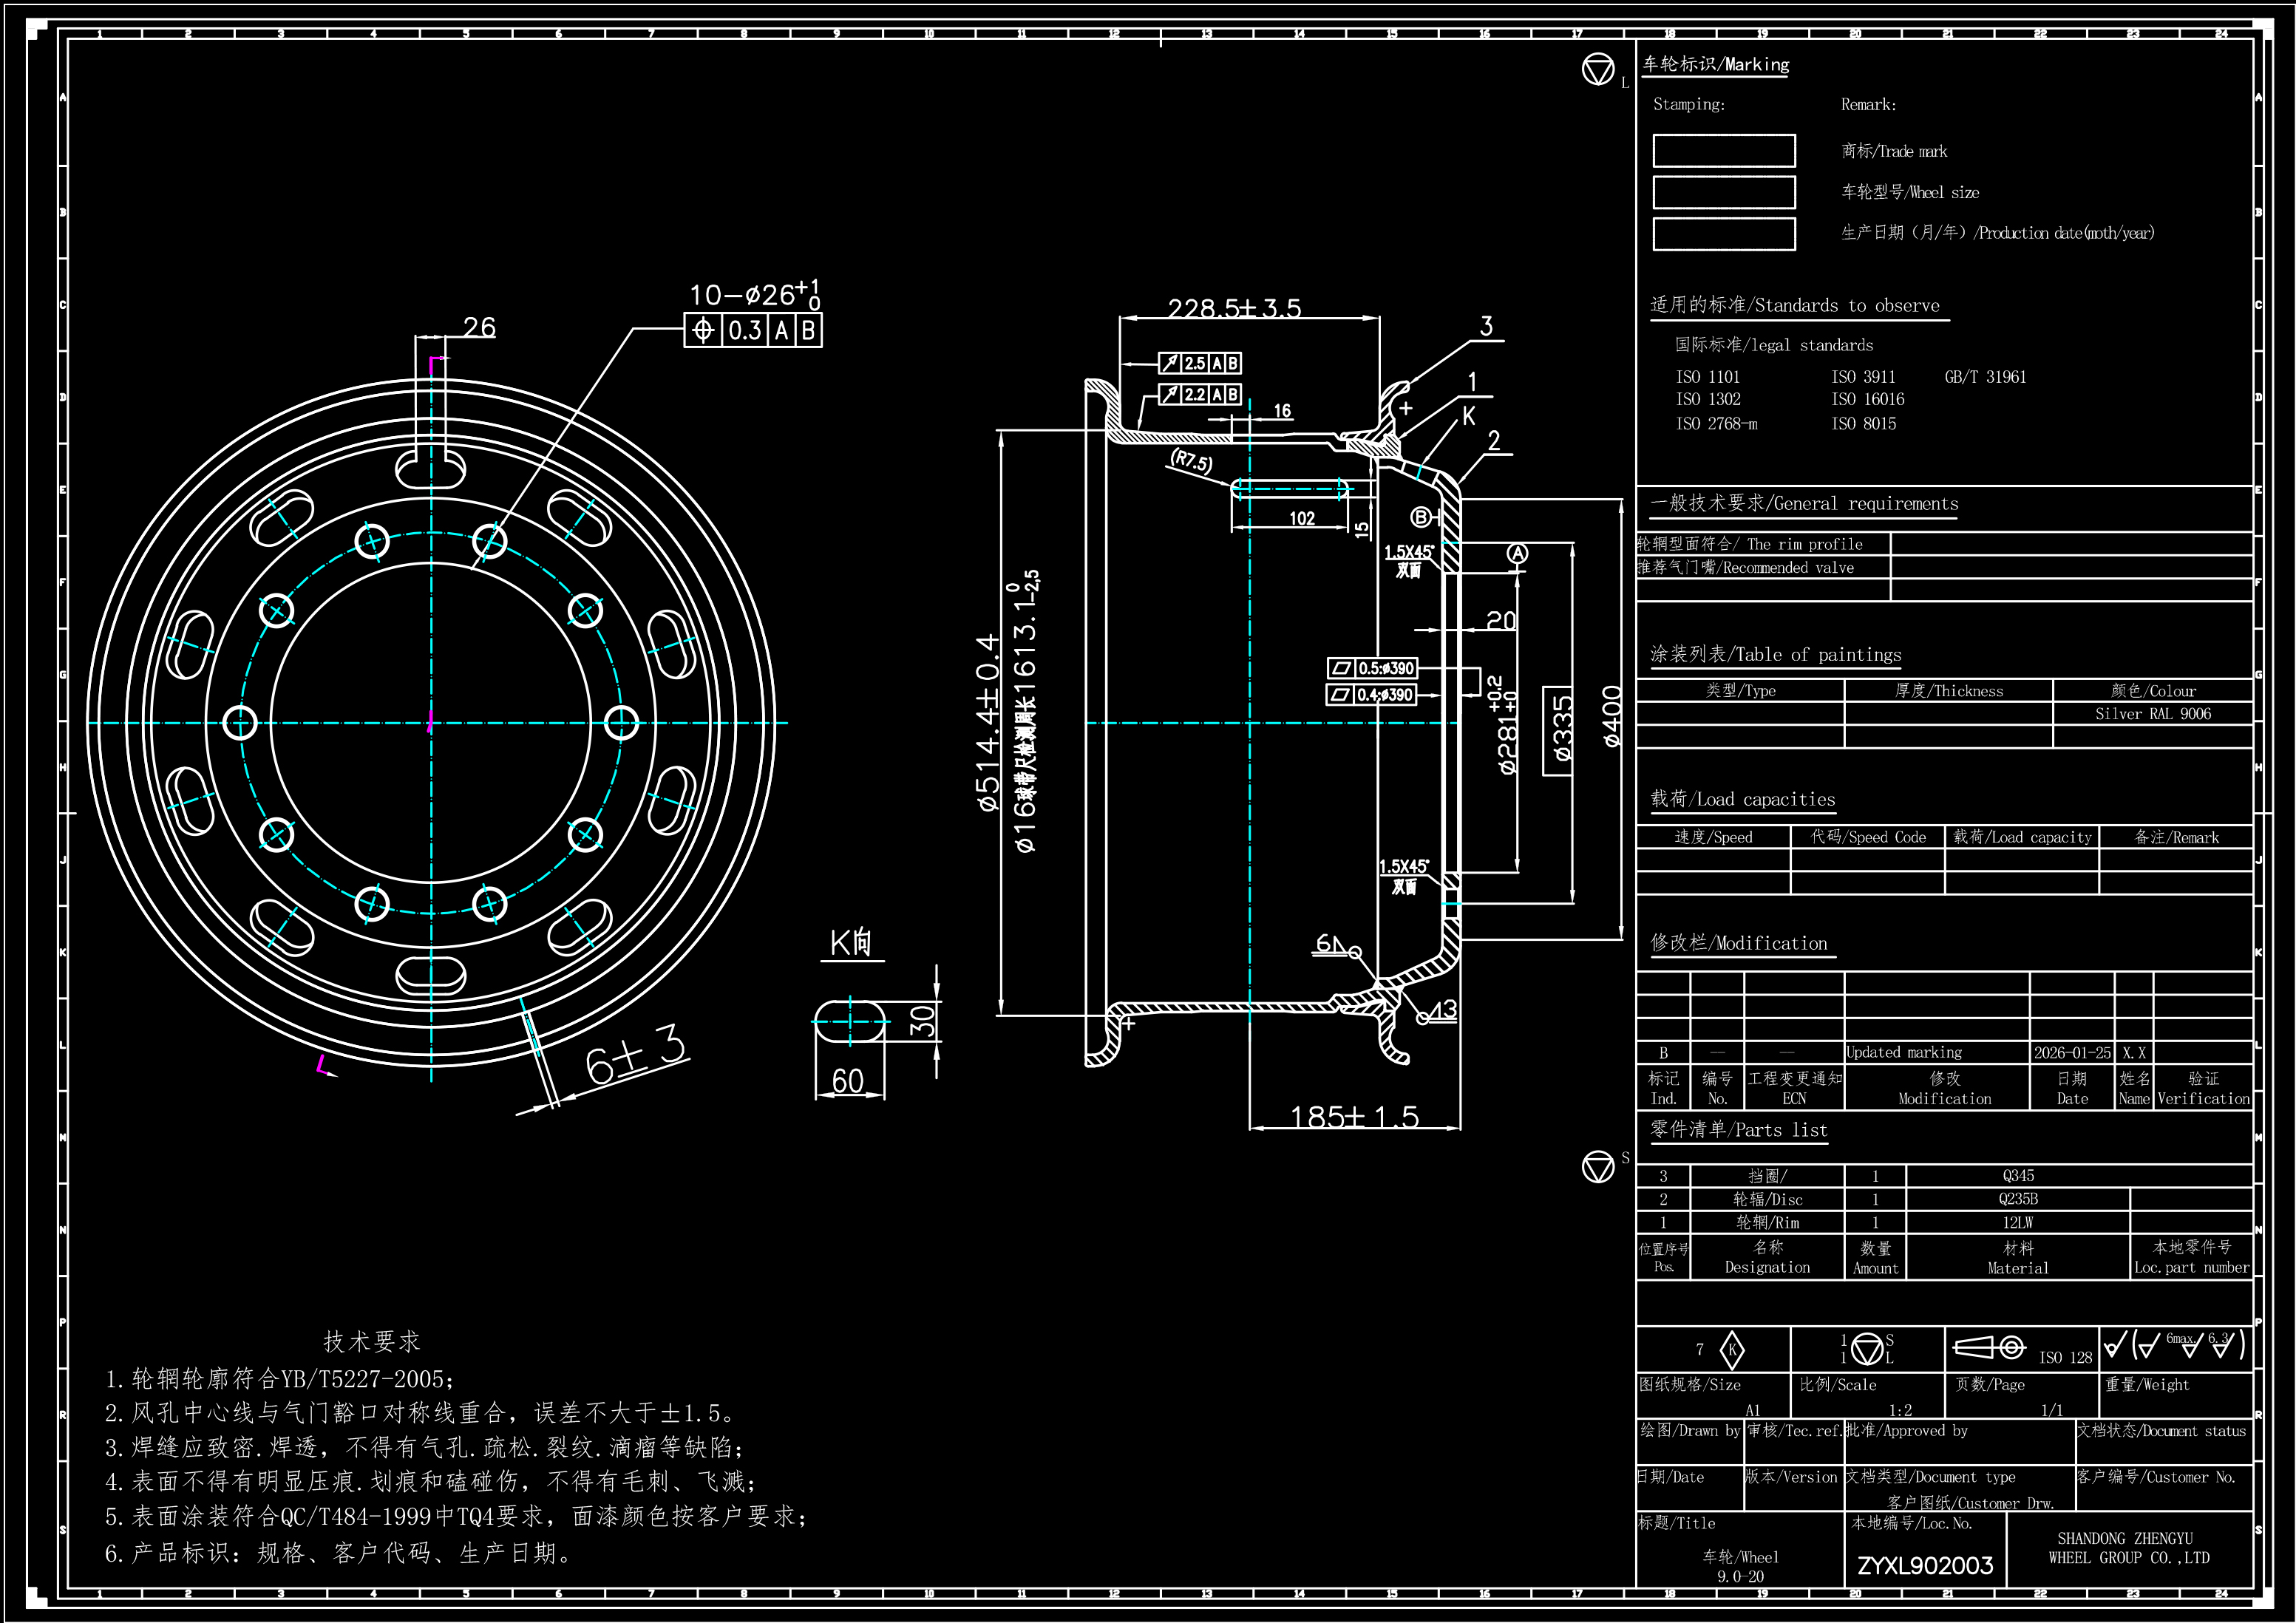Click the Parts list heading
2296x1623 pixels.
1738,1129
